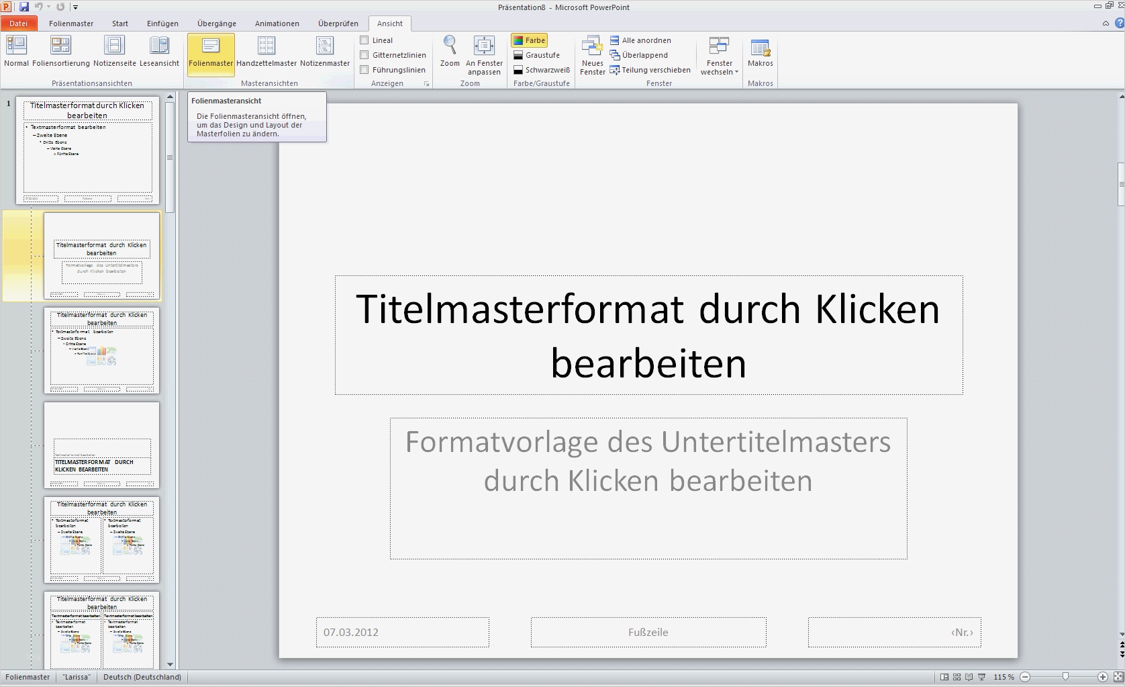
Task: Cascade windows with Überlappend
Action: point(638,55)
